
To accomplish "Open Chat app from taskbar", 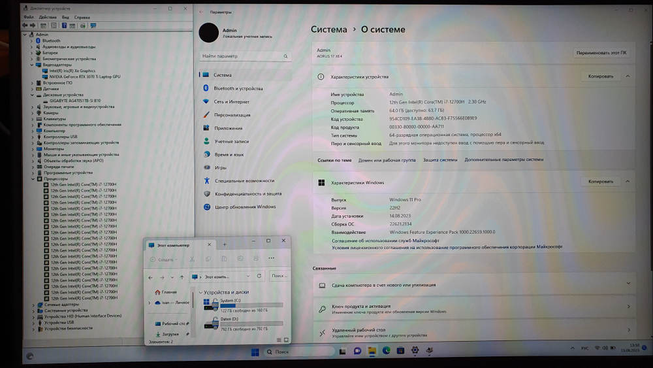I will tap(357, 351).
